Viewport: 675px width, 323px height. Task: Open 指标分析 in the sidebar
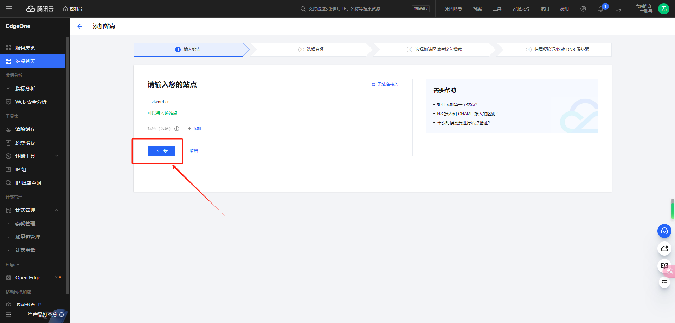pos(32,89)
